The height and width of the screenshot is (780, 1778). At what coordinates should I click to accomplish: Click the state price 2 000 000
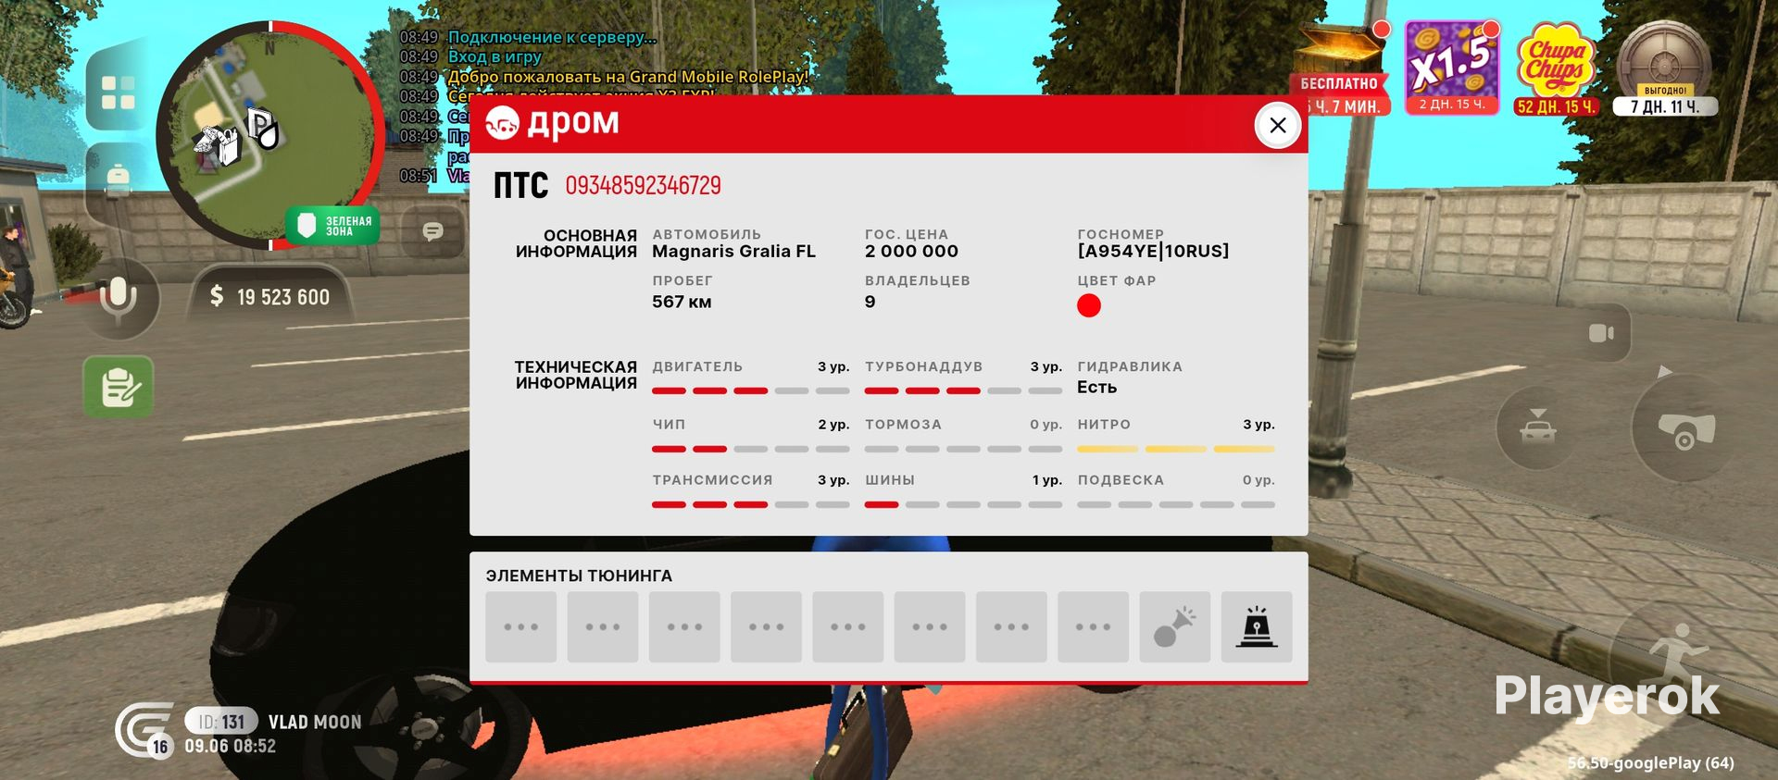(x=911, y=252)
